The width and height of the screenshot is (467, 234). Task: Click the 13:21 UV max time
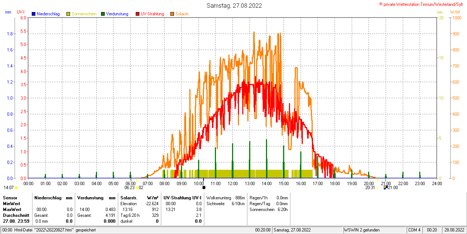(171, 210)
